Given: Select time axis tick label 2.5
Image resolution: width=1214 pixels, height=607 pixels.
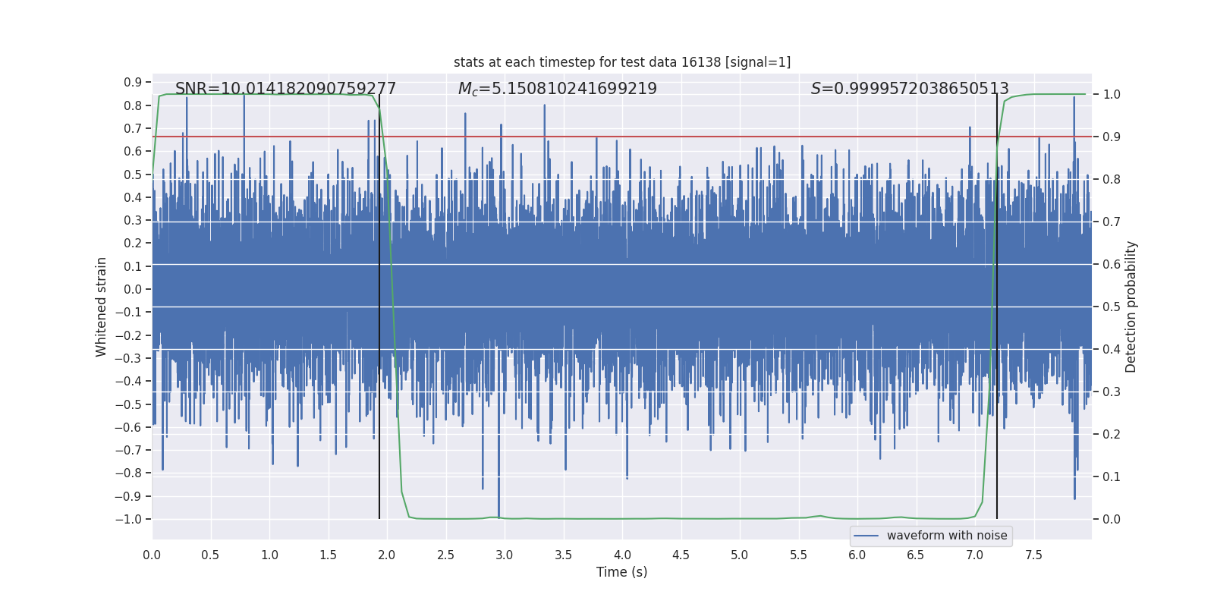Looking at the screenshot, I should (x=446, y=555).
